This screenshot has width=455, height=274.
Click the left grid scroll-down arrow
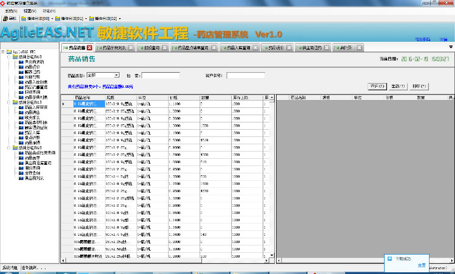click(x=272, y=255)
